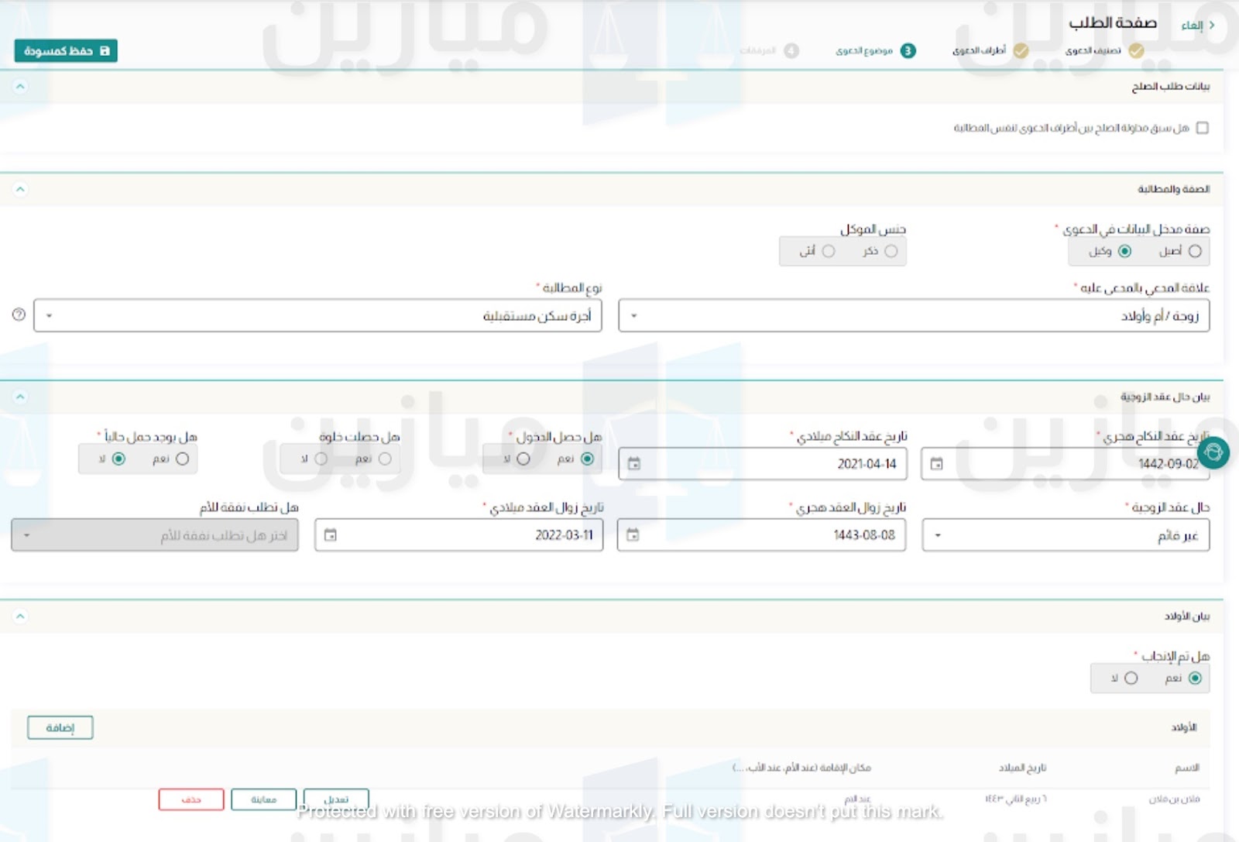This screenshot has width=1239, height=842.
Task: Select نعم for هل حصلت خلوة
Action: [x=385, y=459]
